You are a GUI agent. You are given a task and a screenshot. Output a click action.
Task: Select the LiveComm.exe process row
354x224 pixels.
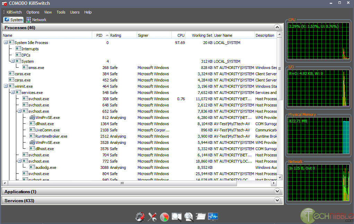(47, 130)
